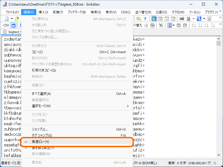Choose 引用付きコピー(Q) menu entry

pyautogui.click(x=77, y=70)
